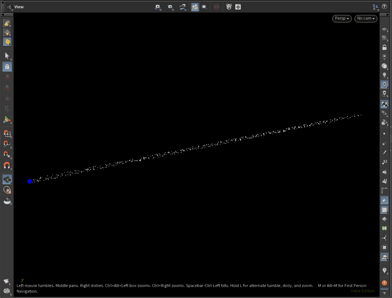Expand the View pane menu
Screen dimensions: 392x298
[x=10, y=7]
